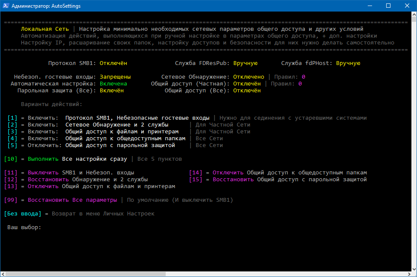The width and height of the screenshot is (417, 277).
Task: Click the 'Варианты действий:' label
Action: 52,104
